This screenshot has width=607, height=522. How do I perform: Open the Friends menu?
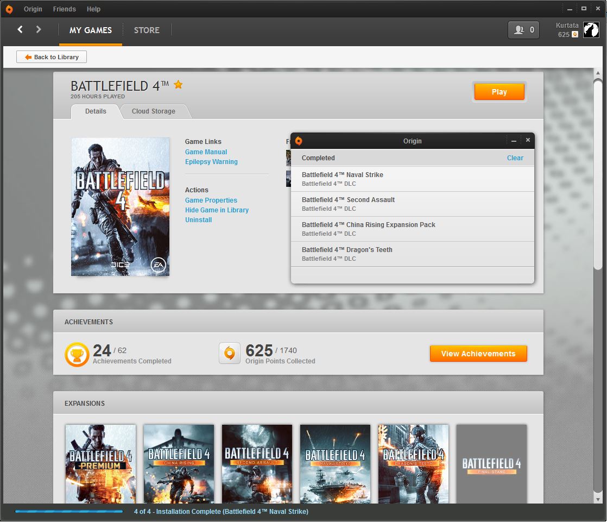pos(64,9)
